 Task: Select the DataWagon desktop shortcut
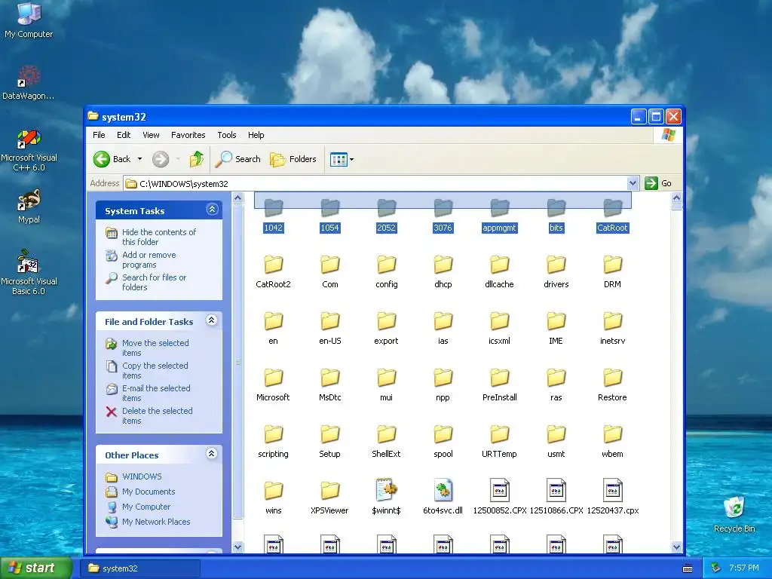[x=29, y=83]
